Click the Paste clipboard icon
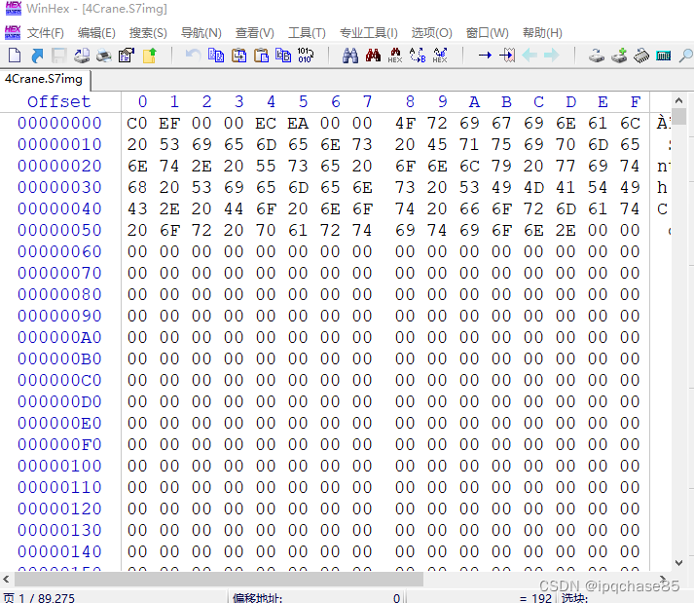 261,56
